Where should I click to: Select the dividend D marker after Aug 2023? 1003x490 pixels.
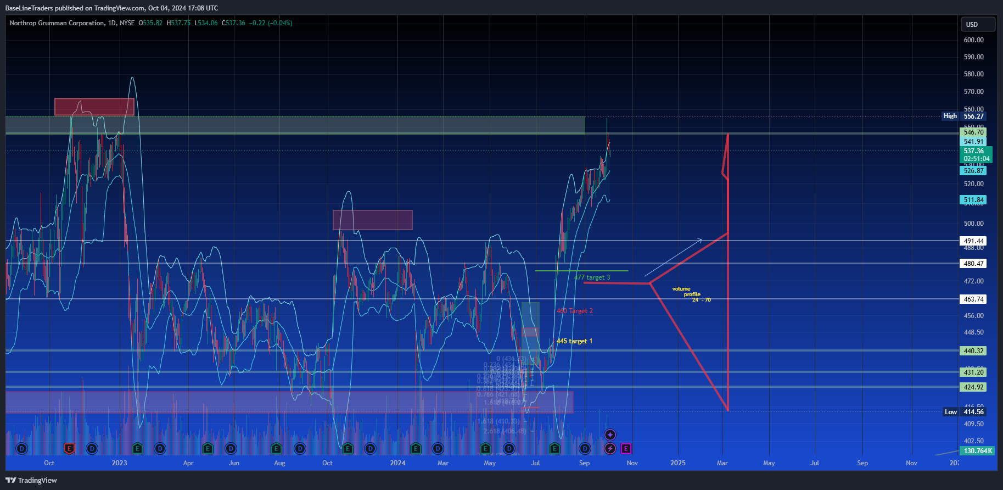[300, 449]
